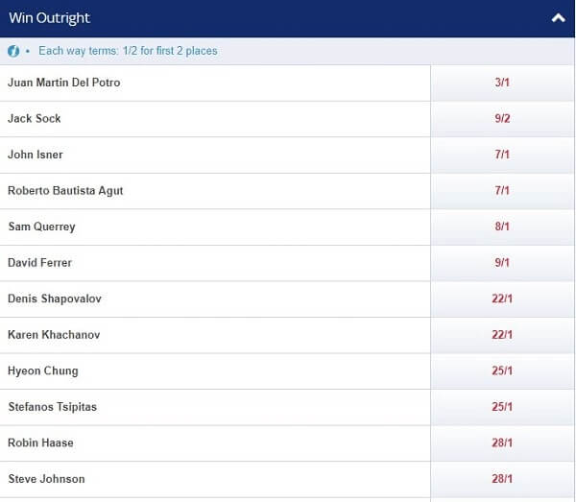Pick Denis Shapovalov at 22/1
Image resolution: width=576 pixels, height=502 pixels.
[502, 299]
